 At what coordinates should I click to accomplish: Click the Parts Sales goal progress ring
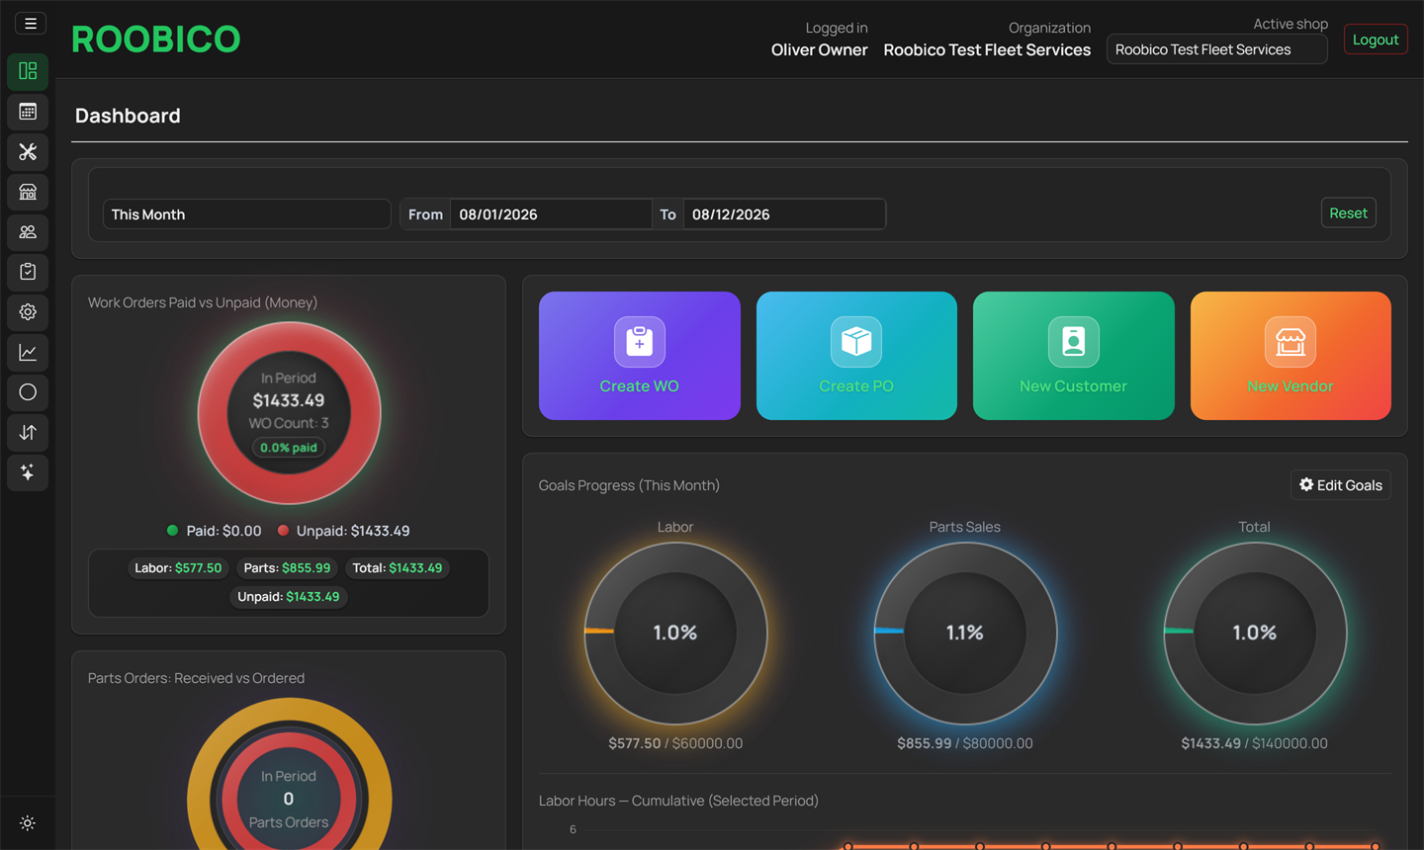965,633
